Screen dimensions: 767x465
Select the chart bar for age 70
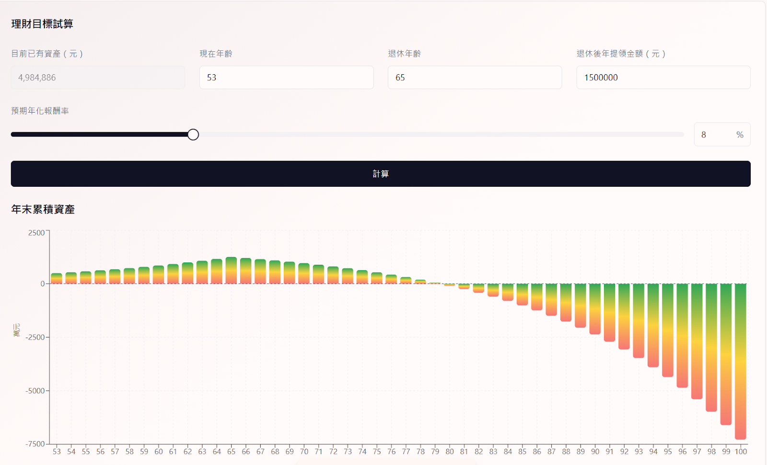point(304,273)
